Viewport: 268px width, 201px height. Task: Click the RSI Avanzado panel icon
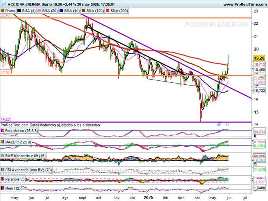(2, 170)
